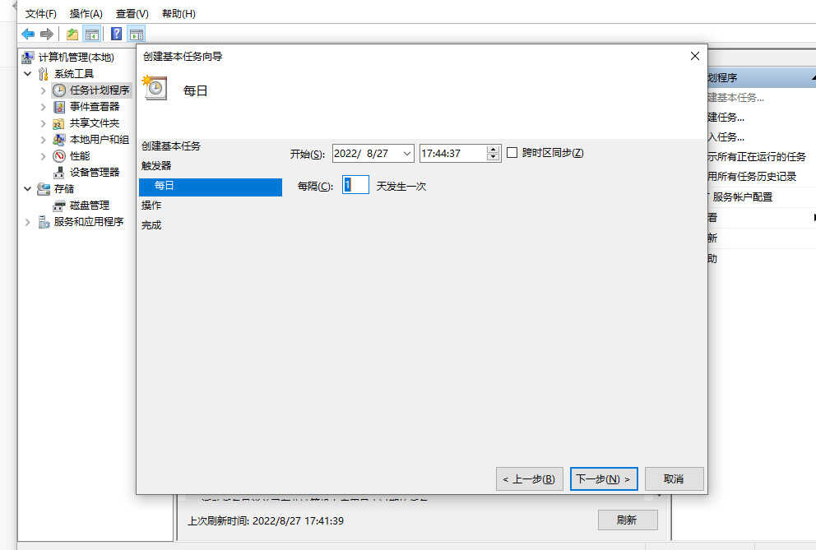Click the 共享文件夹 icon

tap(58, 124)
